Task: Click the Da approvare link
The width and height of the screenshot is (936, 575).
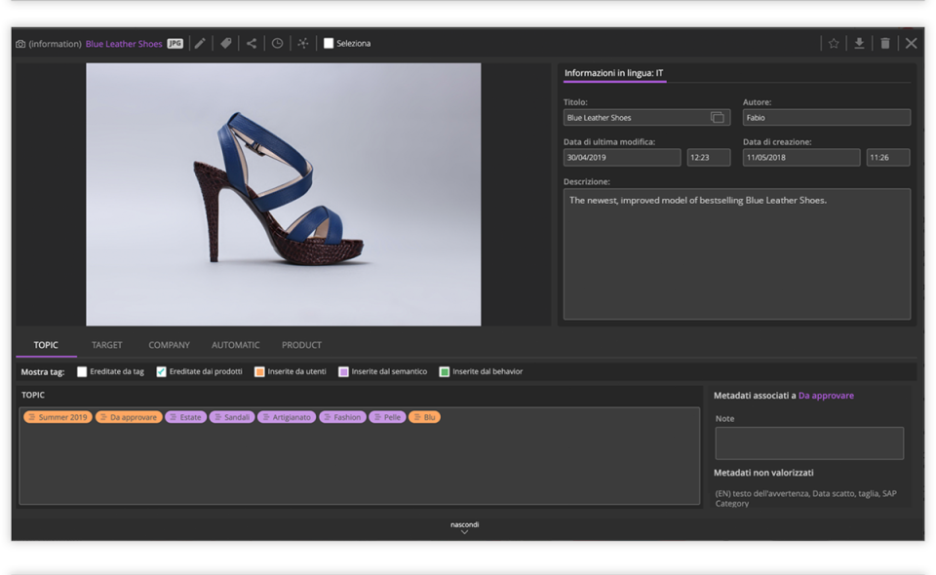Action: pos(826,396)
